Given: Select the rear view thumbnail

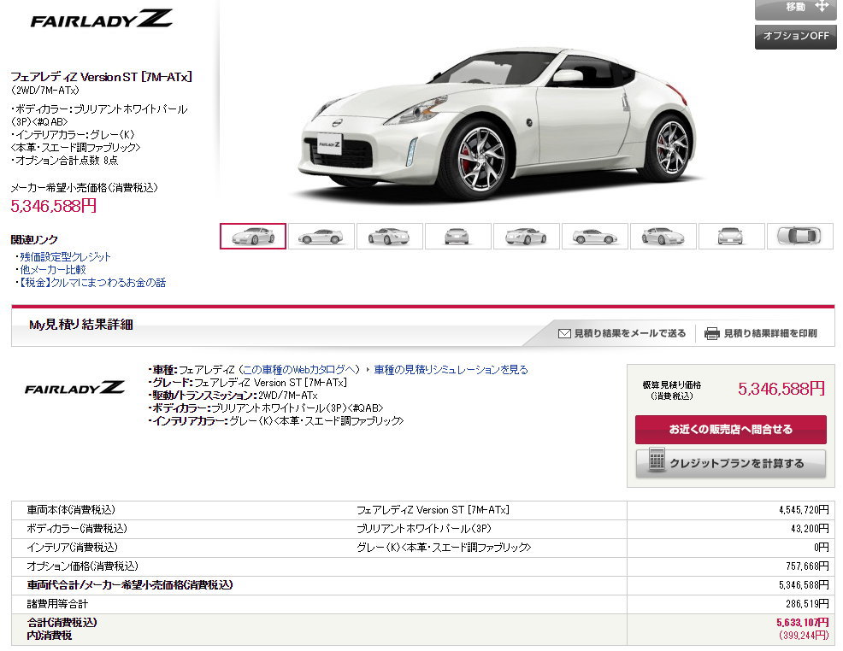Looking at the screenshot, I should pos(457,237).
